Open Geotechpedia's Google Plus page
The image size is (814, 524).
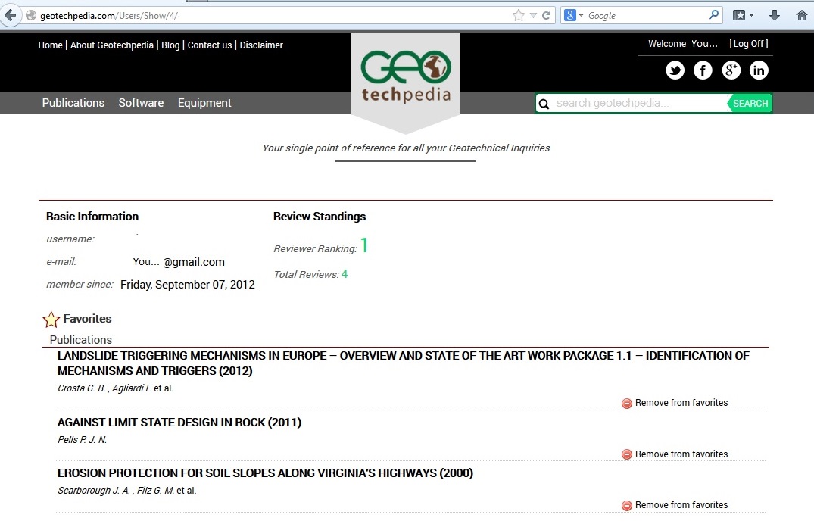tap(731, 70)
